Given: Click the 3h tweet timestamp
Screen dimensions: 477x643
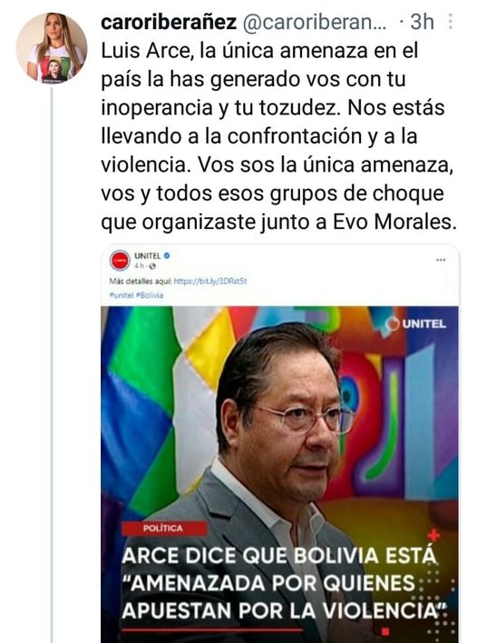Looking at the screenshot, I should [422, 22].
